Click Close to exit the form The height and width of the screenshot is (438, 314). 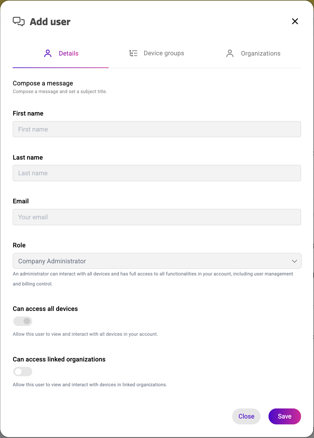point(246,416)
